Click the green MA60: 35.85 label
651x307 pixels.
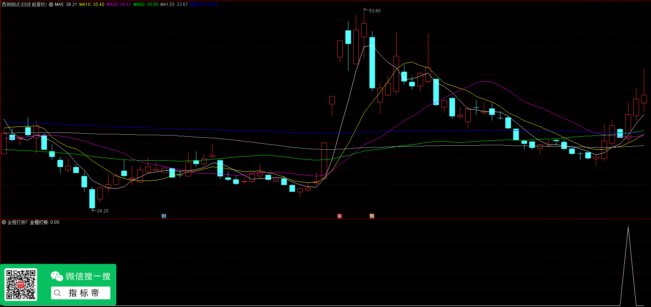[x=146, y=5]
